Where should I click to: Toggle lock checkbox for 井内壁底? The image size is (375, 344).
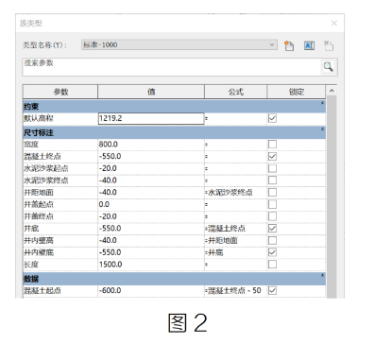[x=272, y=252]
